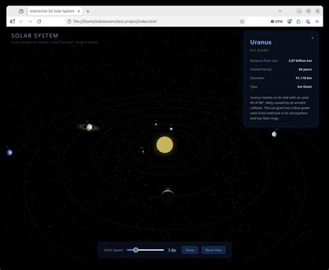This screenshot has width=329, height=270.
Task: Click the back navigation arrow
Action: click(x=22, y=22)
